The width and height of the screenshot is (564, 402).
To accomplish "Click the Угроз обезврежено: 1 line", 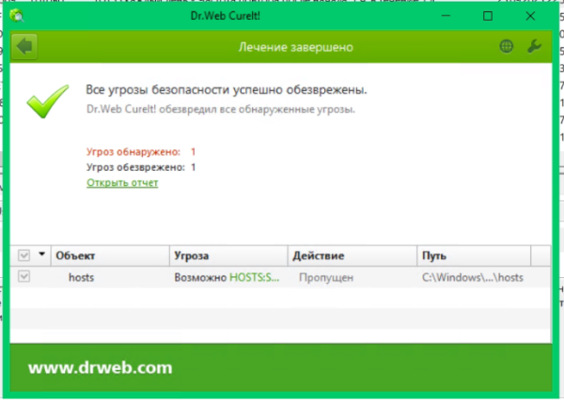I will click(141, 167).
